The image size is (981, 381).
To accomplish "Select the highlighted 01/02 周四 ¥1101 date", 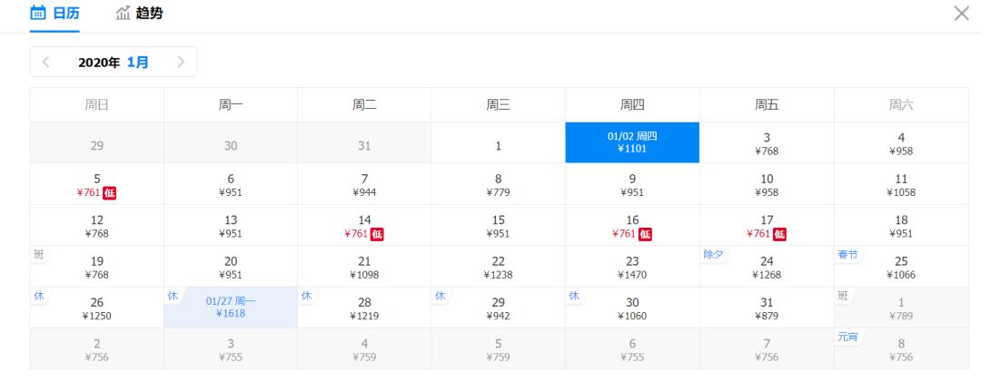I will tap(632, 143).
